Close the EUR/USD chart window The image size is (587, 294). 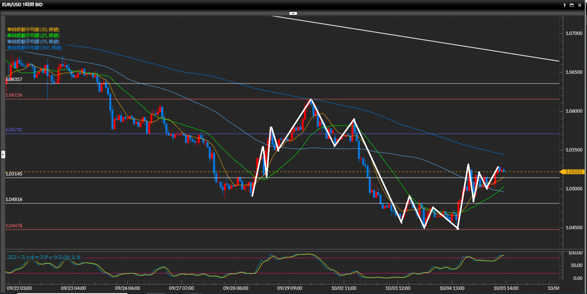[x=580, y=5]
